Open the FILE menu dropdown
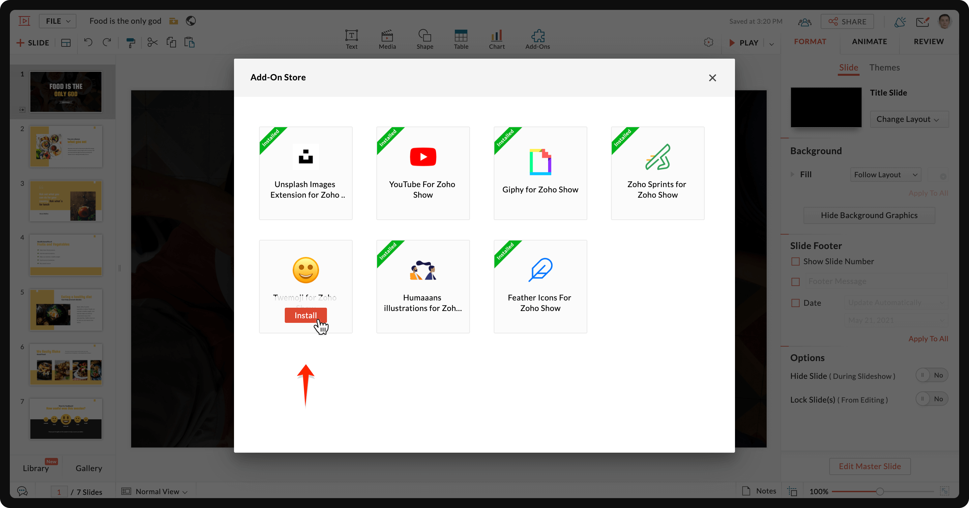 pos(58,21)
